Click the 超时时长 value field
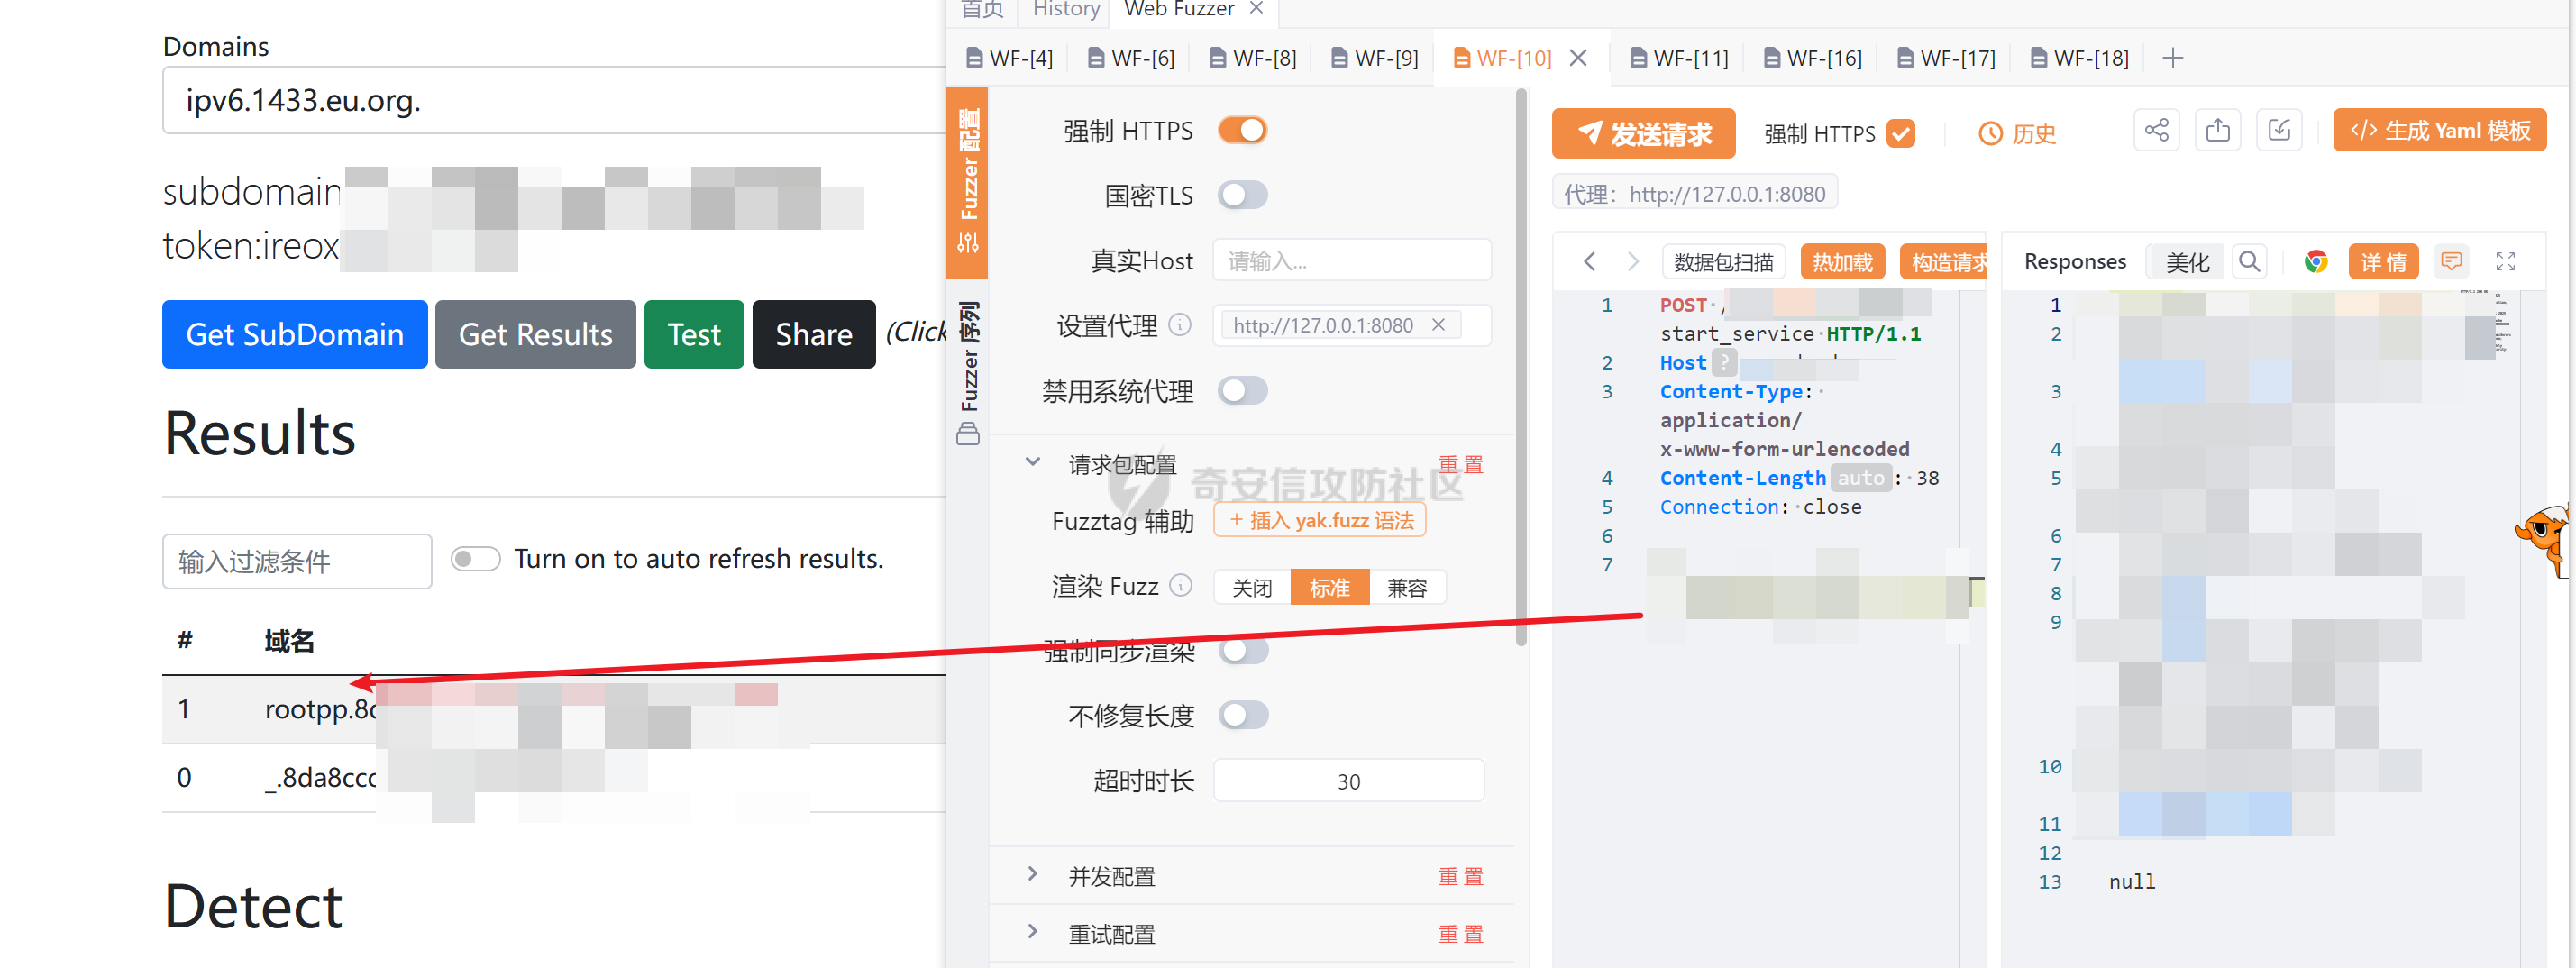The height and width of the screenshot is (968, 2576). [1348, 781]
